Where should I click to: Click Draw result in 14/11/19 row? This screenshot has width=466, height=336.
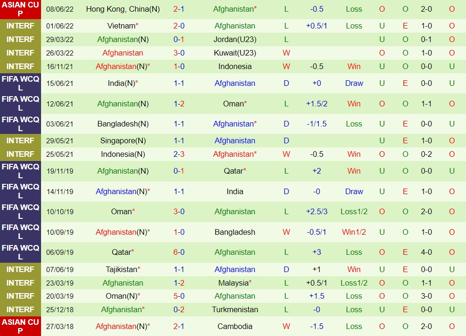pos(354,191)
